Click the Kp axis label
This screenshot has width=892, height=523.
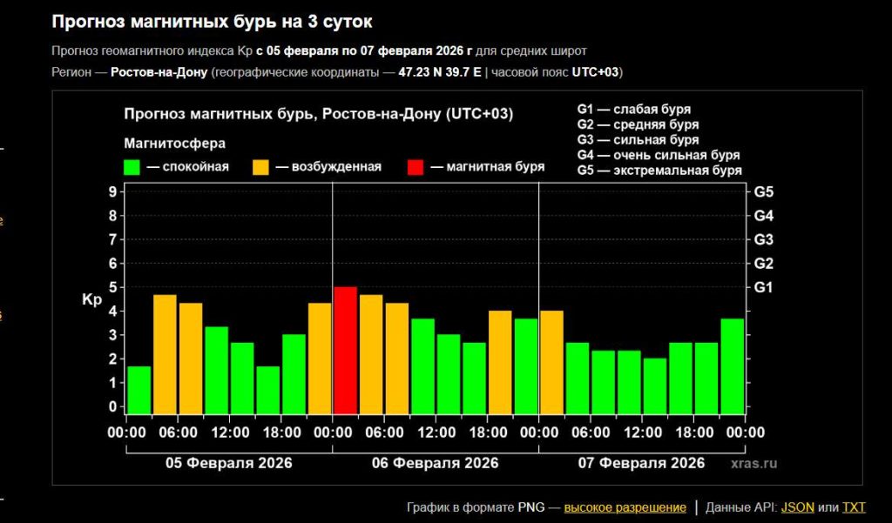[x=92, y=300]
